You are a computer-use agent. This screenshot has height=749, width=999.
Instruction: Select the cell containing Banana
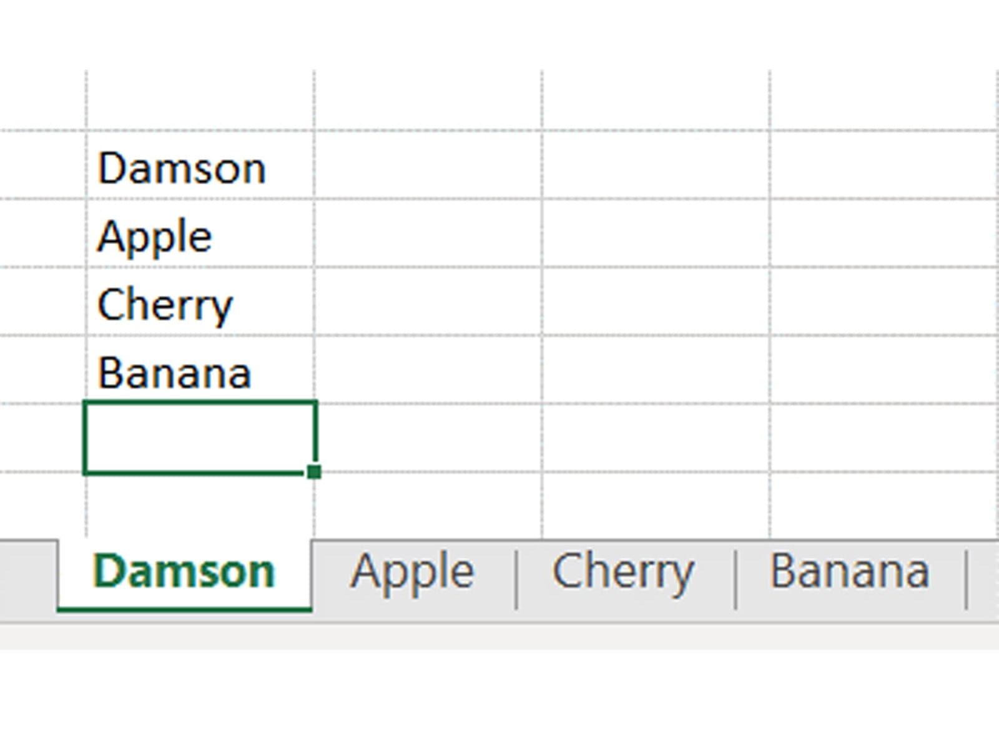point(200,370)
